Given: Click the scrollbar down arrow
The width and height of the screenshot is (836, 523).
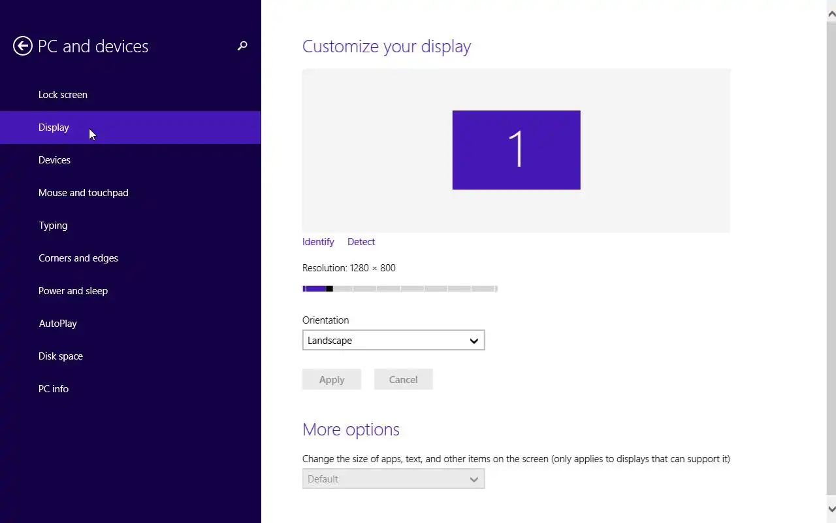Looking at the screenshot, I should click(x=831, y=509).
